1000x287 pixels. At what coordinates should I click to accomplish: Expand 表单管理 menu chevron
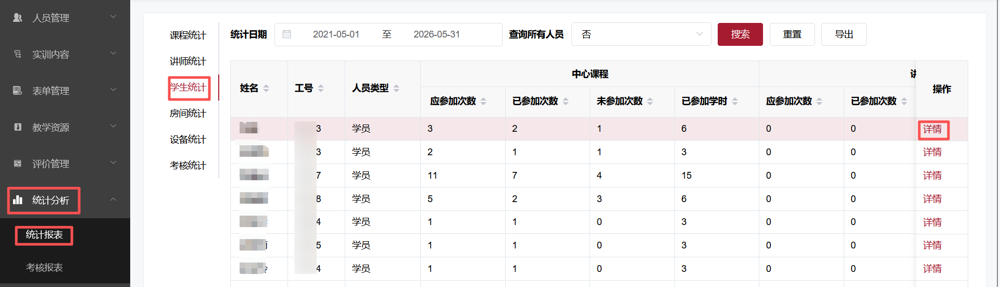(113, 90)
